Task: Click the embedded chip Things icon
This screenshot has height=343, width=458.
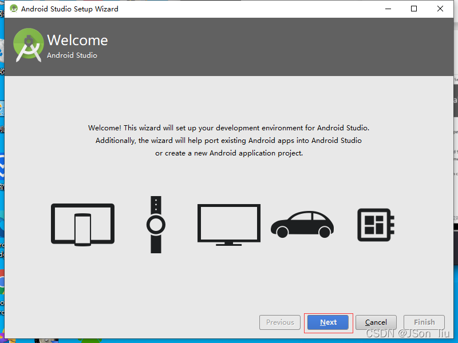Action: [x=376, y=225]
